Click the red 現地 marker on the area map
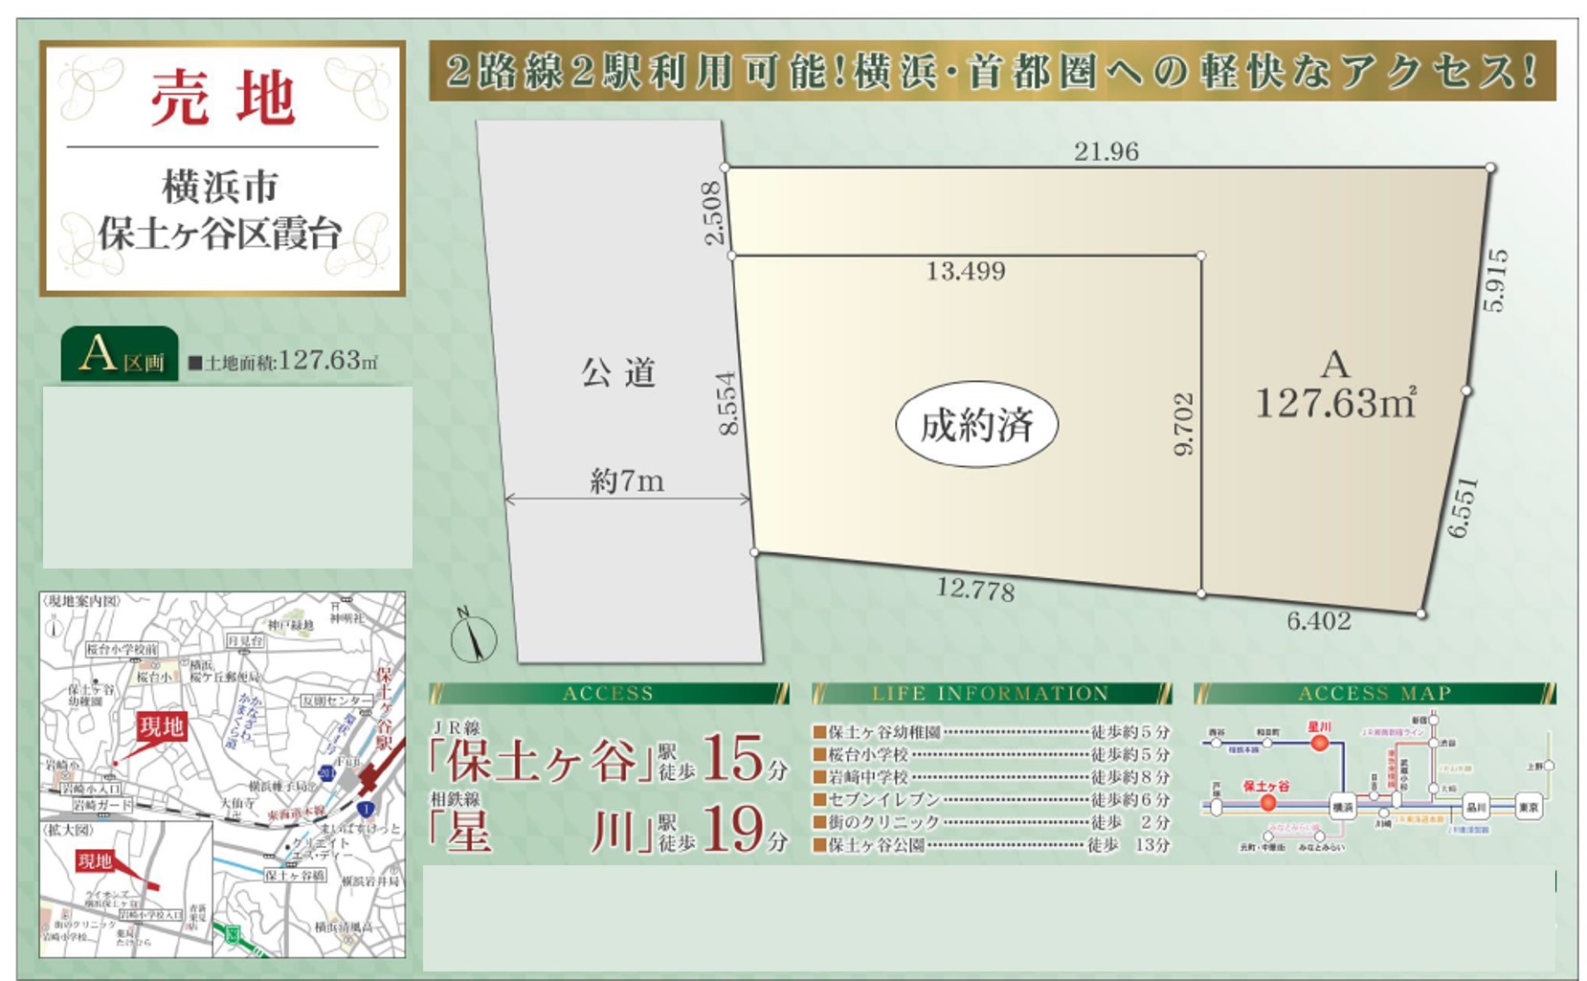 [x=161, y=726]
